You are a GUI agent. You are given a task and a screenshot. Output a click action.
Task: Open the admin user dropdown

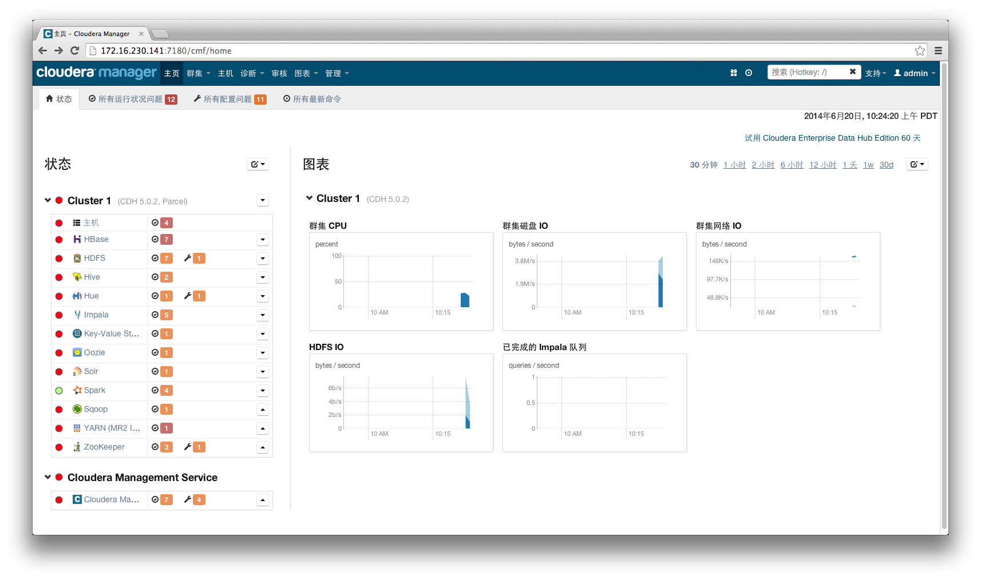pos(915,73)
